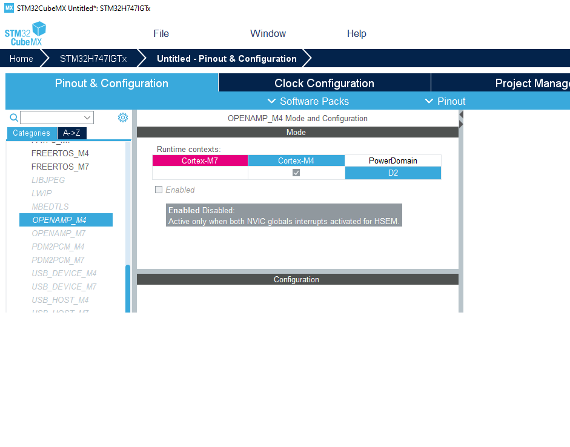The height and width of the screenshot is (447, 570).
Task: Open the Window menu
Action: point(268,33)
